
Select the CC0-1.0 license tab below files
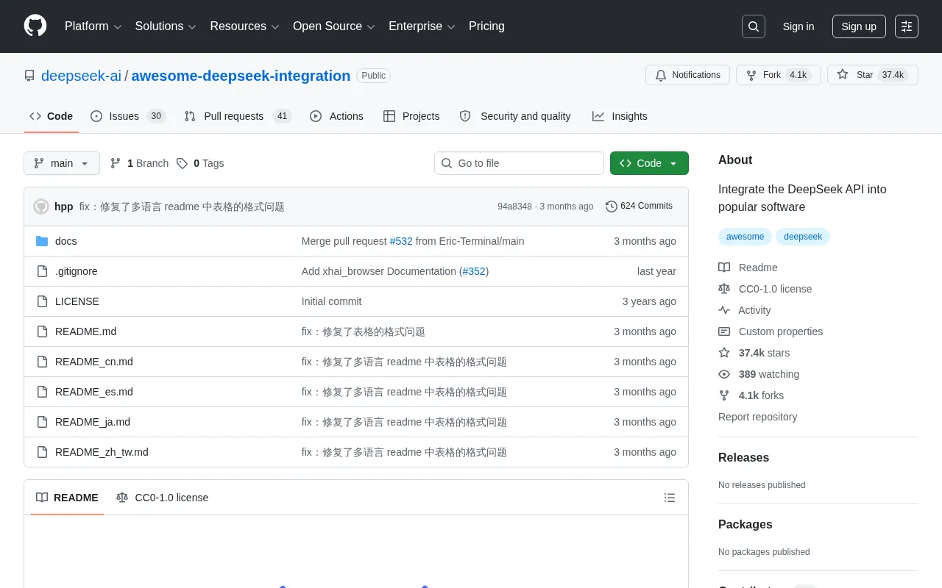point(163,498)
